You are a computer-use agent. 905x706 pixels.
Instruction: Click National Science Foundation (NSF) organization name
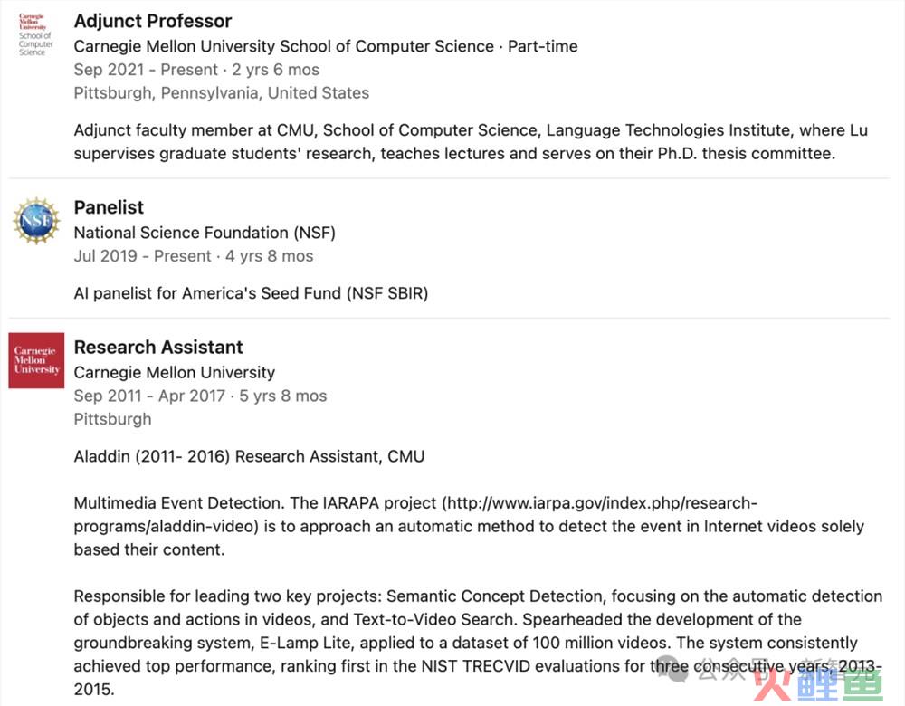click(205, 233)
